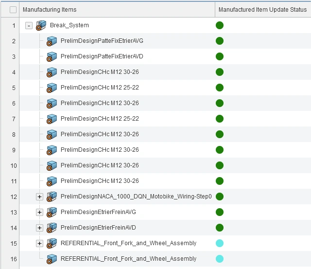The image size is (311, 269).
Task: Select PrelimDesignCHc M12 30-26 in row 8
Action: point(100,134)
